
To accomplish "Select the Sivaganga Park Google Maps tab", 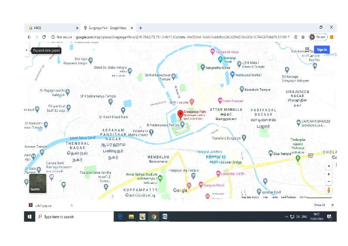I will click(x=107, y=28).
